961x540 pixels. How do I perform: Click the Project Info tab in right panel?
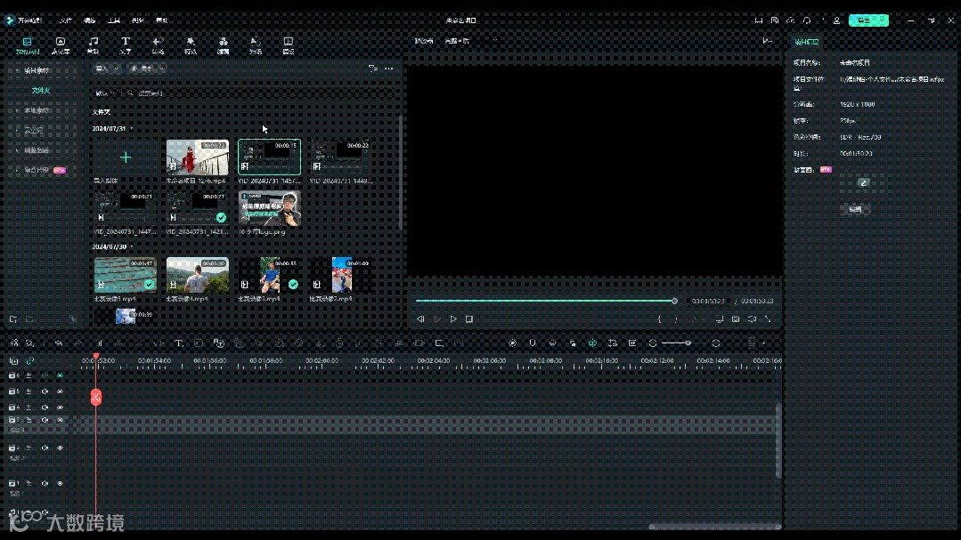(807, 42)
